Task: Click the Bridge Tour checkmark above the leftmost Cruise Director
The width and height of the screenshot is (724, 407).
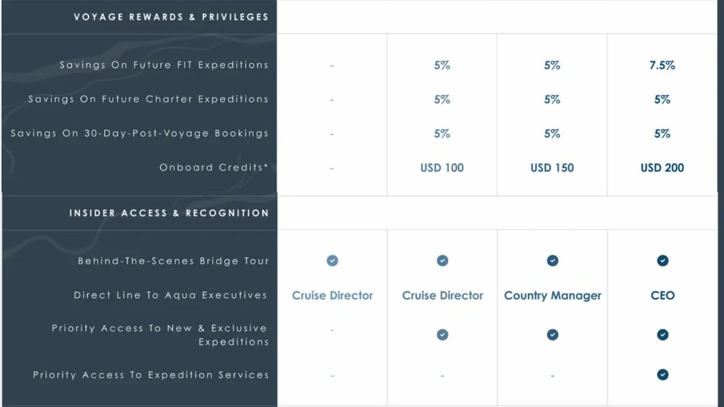Action: coord(332,260)
